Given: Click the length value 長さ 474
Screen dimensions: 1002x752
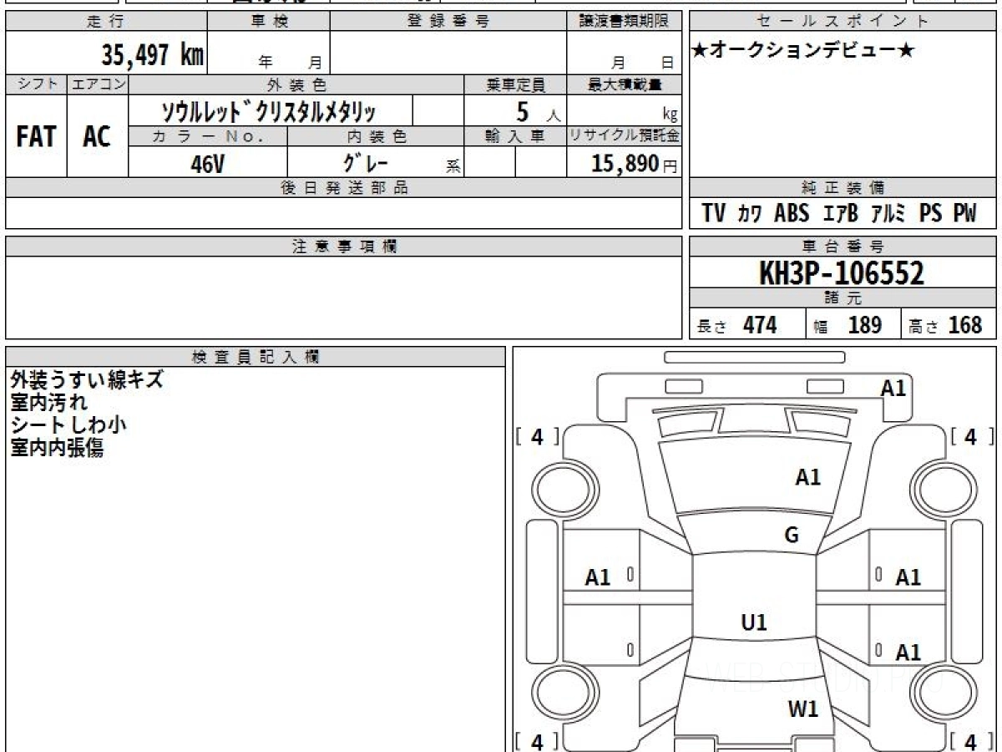Looking at the screenshot, I should tap(737, 325).
